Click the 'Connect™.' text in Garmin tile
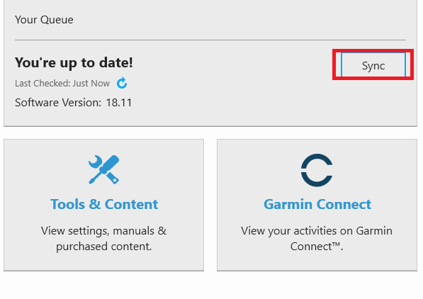The height and width of the screenshot is (299, 423). pyautogui.click(x=317, y=247)
